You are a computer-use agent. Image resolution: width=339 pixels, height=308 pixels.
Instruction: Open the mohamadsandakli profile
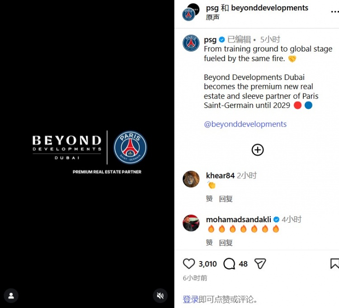(x=239, y=219)
